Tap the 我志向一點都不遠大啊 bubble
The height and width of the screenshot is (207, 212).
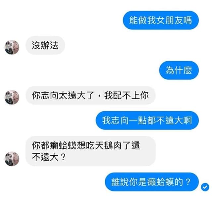tap(147, 120)
